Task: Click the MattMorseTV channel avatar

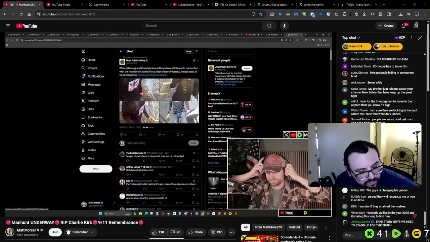Action: tap(10, 232)
